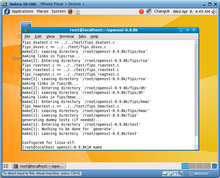This screenshot has height=178, width=220.
Task: Click the date and time clock
Action: 191,12
